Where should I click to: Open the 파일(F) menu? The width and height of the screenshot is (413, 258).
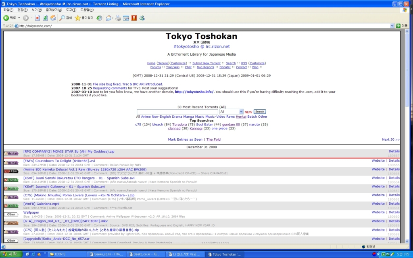(x=8, y=10)
